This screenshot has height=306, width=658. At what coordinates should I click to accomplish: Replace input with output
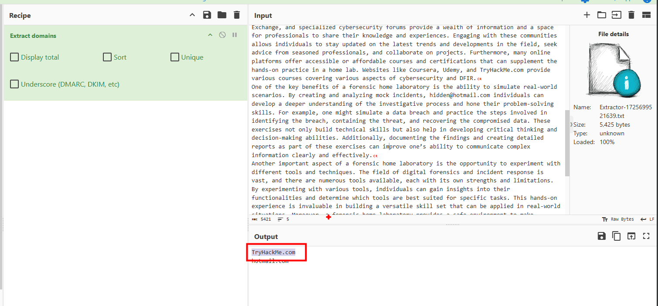coord(631,236)
